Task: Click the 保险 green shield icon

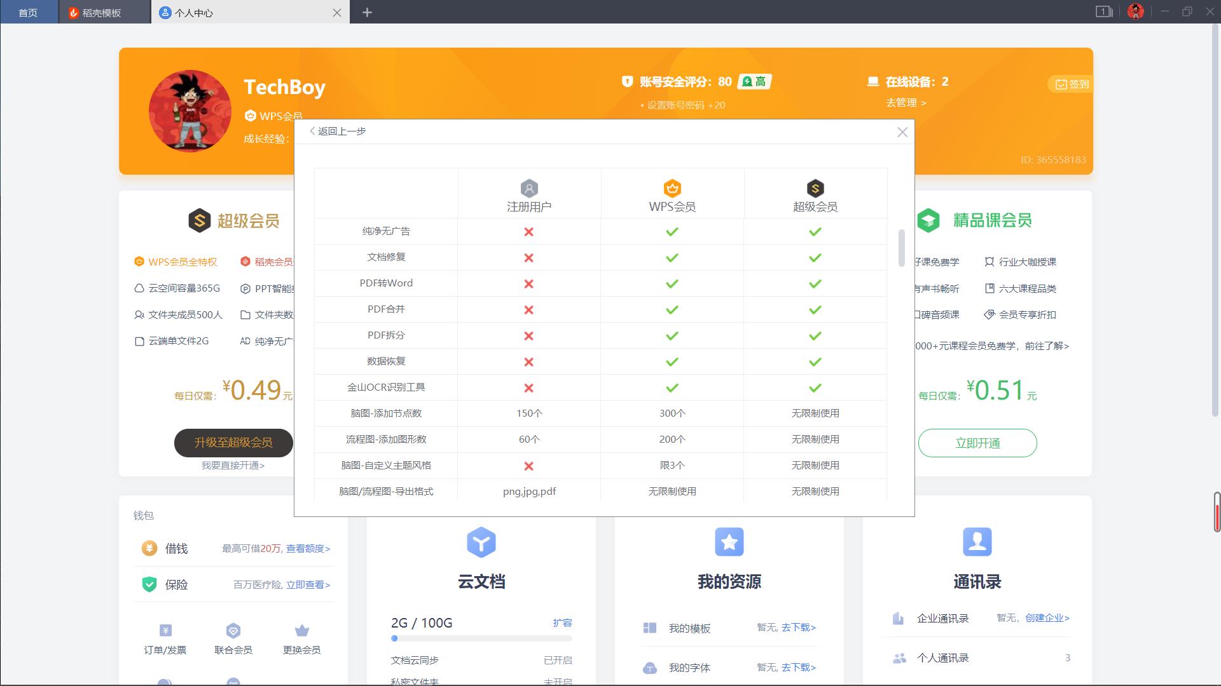Action: (x=148, y=584)
